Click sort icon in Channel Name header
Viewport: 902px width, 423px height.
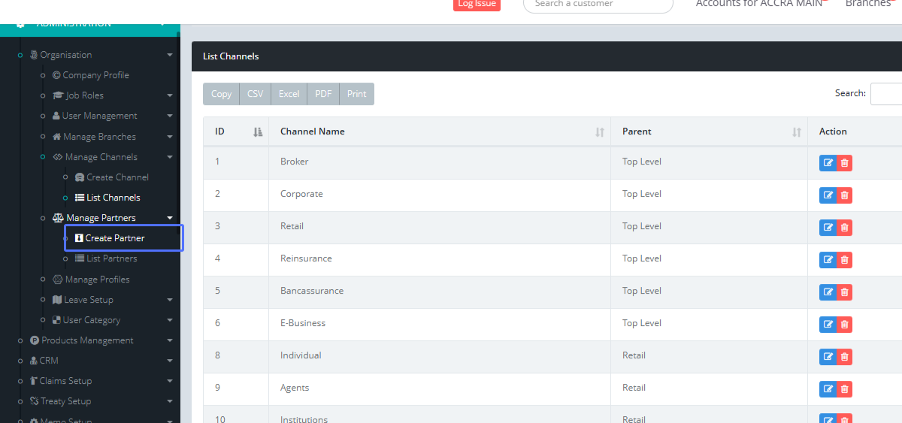599,132
